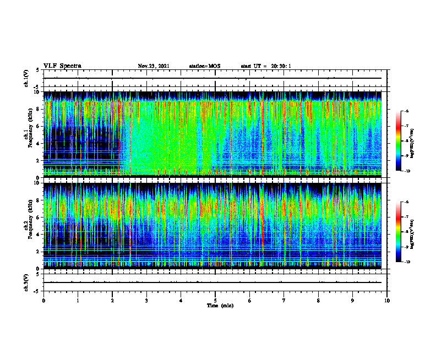Click the 'ch.3(V)' waveform axis label
The image size is (436, 337).
[26, 282]
